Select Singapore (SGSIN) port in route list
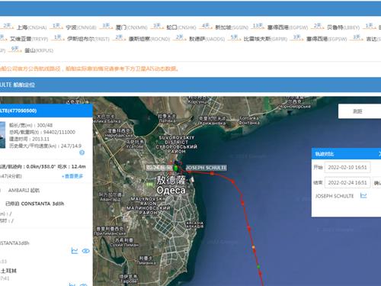Screen dimensions: 381x286 pos(232,27)
